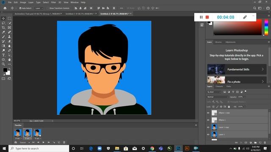Open the Image menu

click(23, 3)
